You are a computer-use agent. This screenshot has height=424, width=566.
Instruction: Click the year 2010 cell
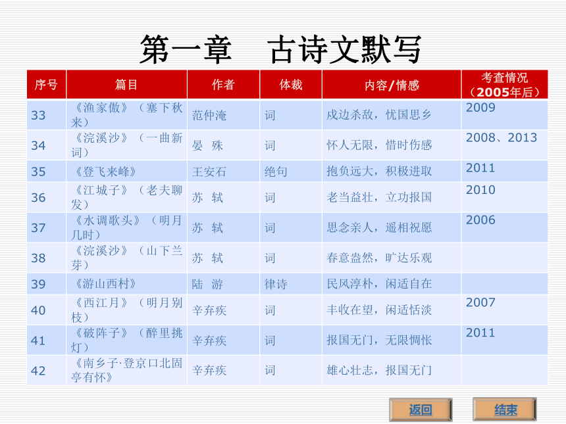505,197
